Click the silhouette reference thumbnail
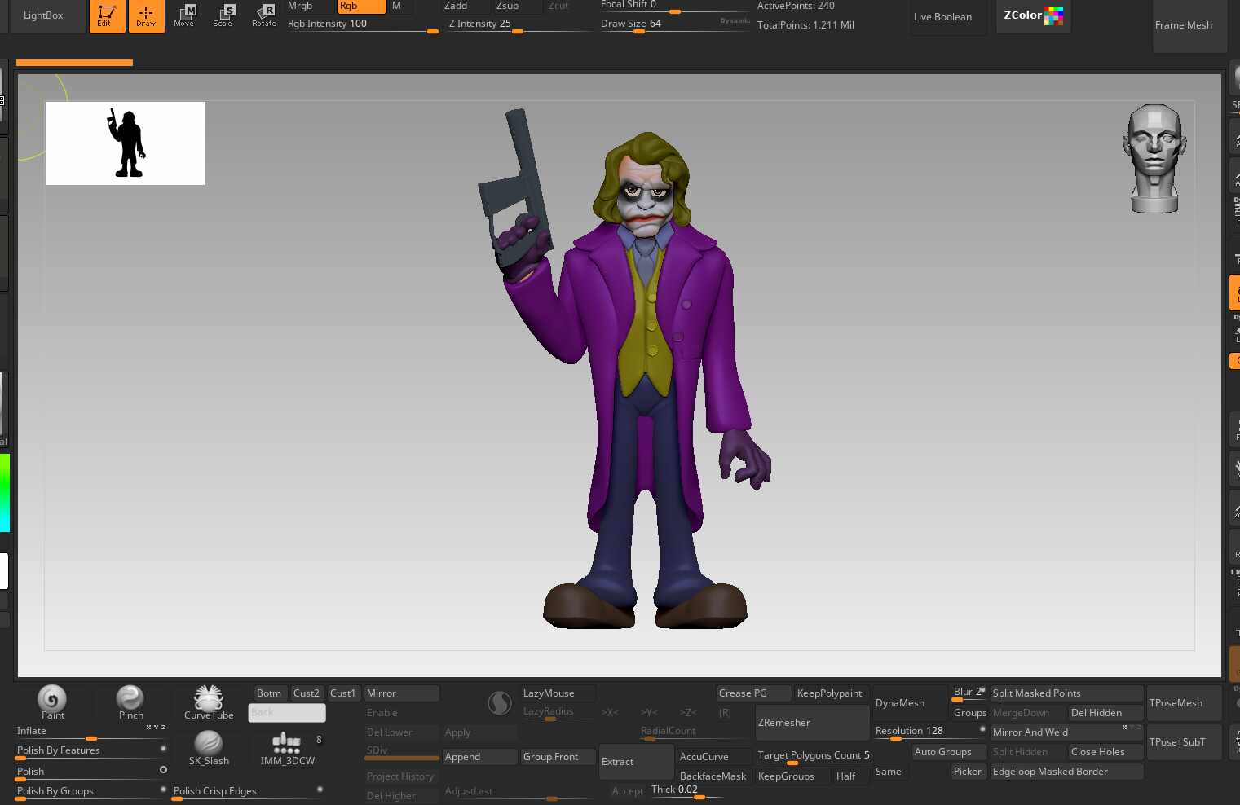1240x805 pixels. 126,143
